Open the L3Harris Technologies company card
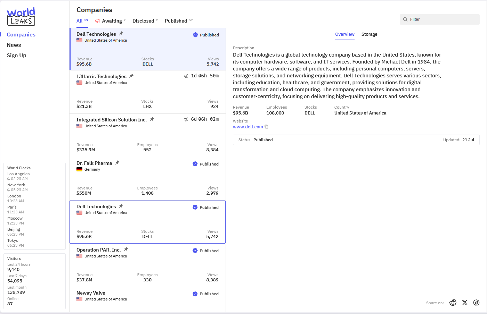The height and width of the screenshot is (314, 487). [x=147, y=92]
